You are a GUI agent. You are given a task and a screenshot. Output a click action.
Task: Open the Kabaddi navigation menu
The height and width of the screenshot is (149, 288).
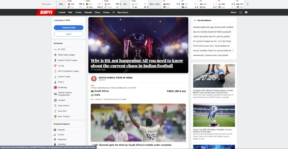click(88, 12)
